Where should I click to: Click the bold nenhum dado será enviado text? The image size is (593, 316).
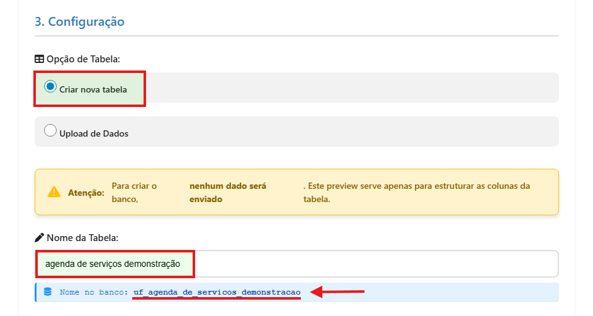[227, 192]
